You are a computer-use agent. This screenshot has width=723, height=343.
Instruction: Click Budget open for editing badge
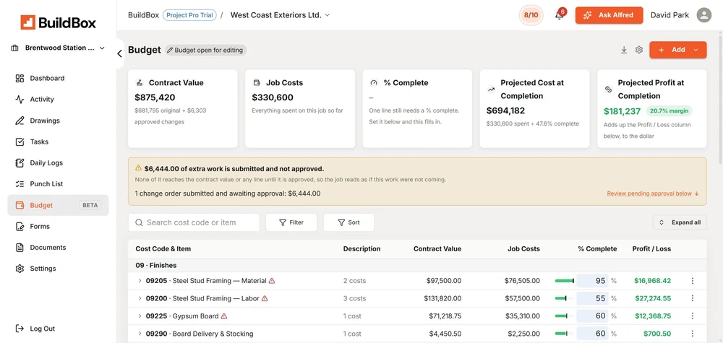click(205, 50)
